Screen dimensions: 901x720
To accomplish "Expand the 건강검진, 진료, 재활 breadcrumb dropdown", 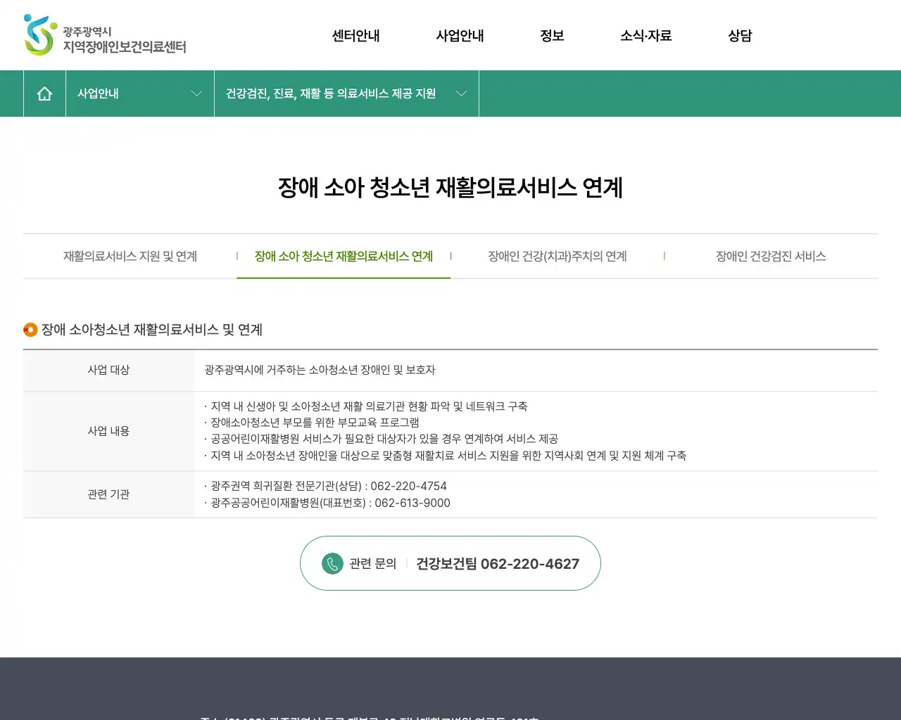I will click(x=346, y=94).
